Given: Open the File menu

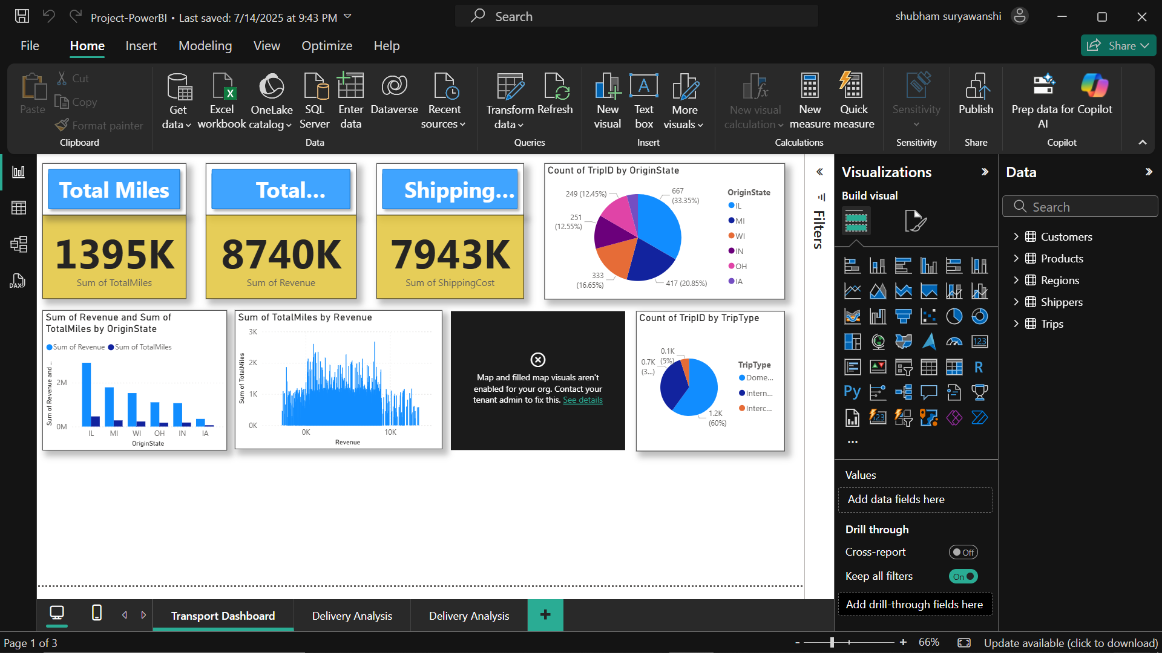Looking at the screenshot, I should (x=30, y=45).
